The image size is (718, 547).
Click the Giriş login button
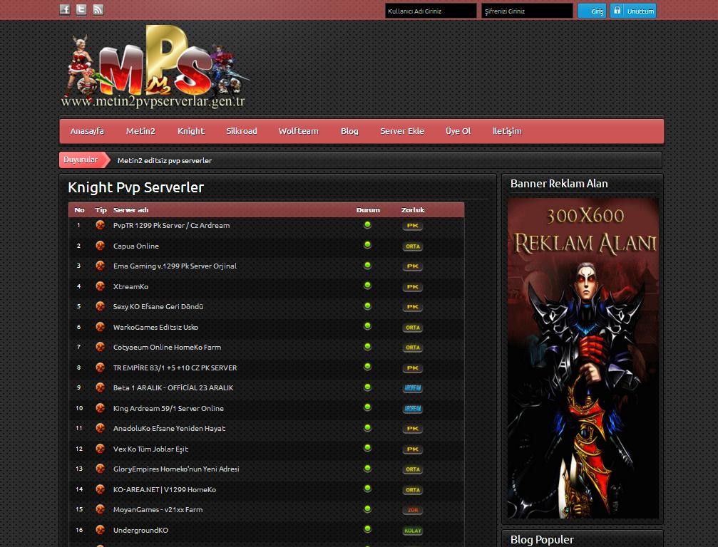592,11
